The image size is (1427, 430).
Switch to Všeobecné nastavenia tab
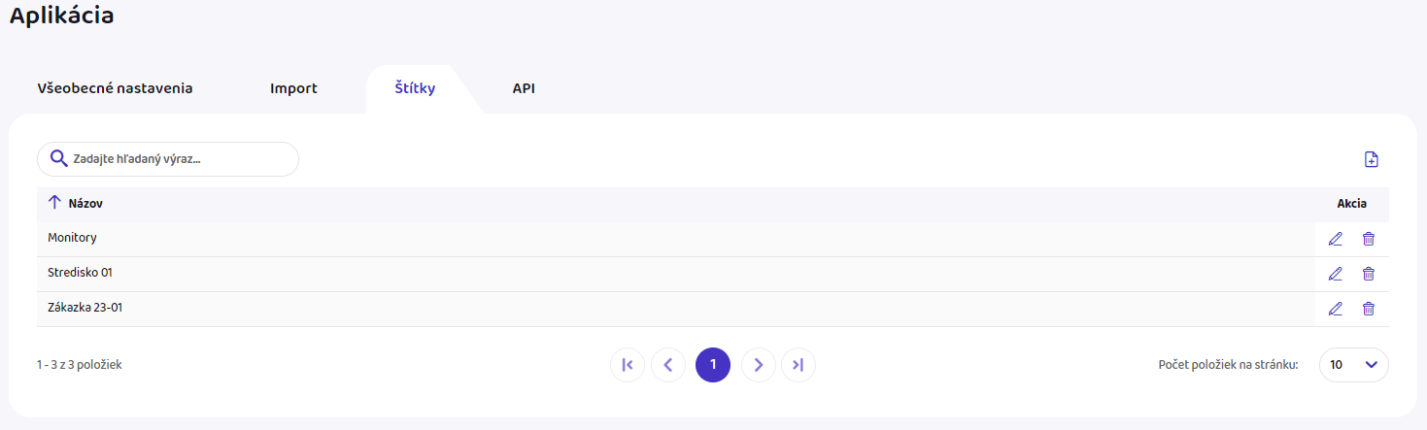click(115, 88)
